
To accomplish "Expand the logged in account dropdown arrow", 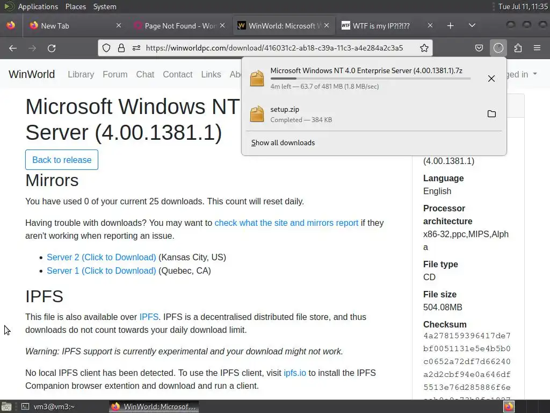I will pyautogui.click(x=535, y=74).
